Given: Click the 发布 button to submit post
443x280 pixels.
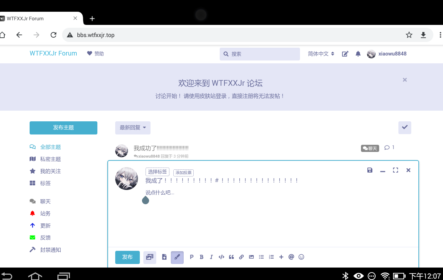Looking at the screenshot, I should [127, 257].
